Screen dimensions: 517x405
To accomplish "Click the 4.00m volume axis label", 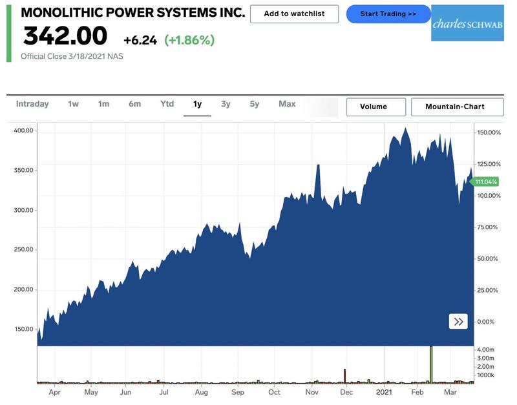I will [485, 349].
